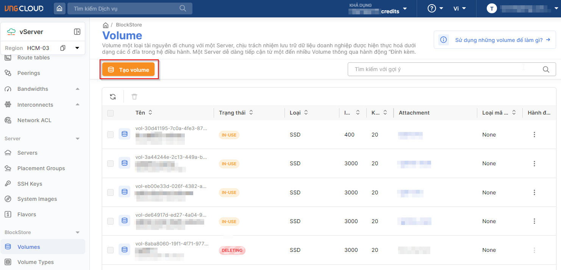The width and height of the screenshot is (561, 270).
Task: Copy the HCM-03 region identifier
Action: [x=63, y=48]
